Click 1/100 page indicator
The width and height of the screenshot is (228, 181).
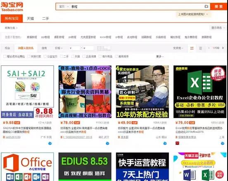[216, 48]
